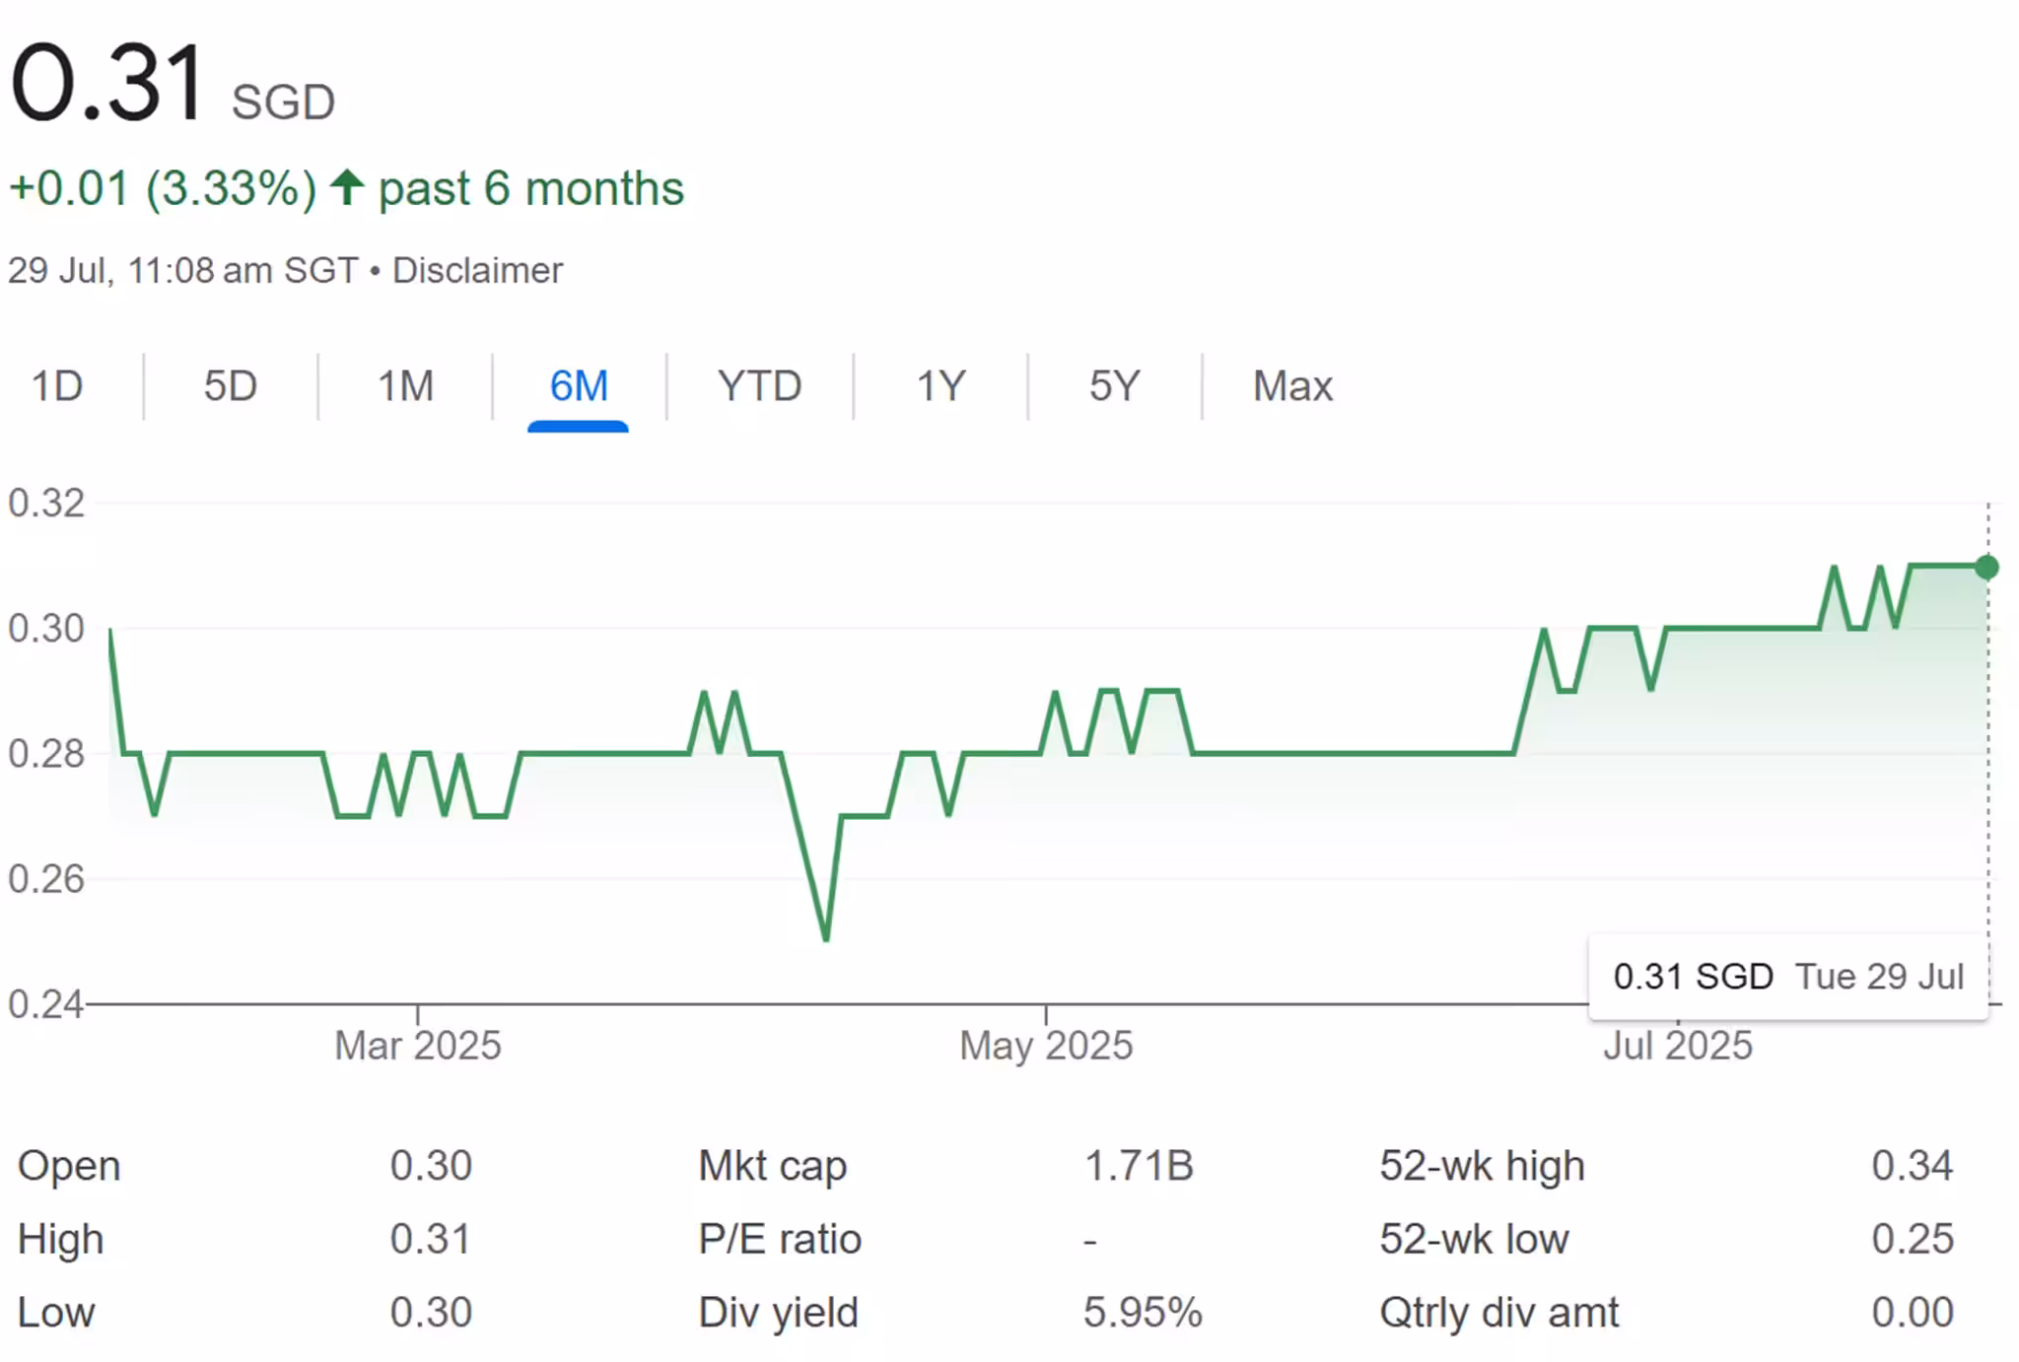Click the large 0.31 price heading
The width and height of the screenshot is (2019, 1362).
108,83
